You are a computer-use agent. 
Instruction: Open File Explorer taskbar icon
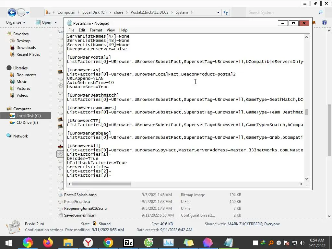click(68, 243)
